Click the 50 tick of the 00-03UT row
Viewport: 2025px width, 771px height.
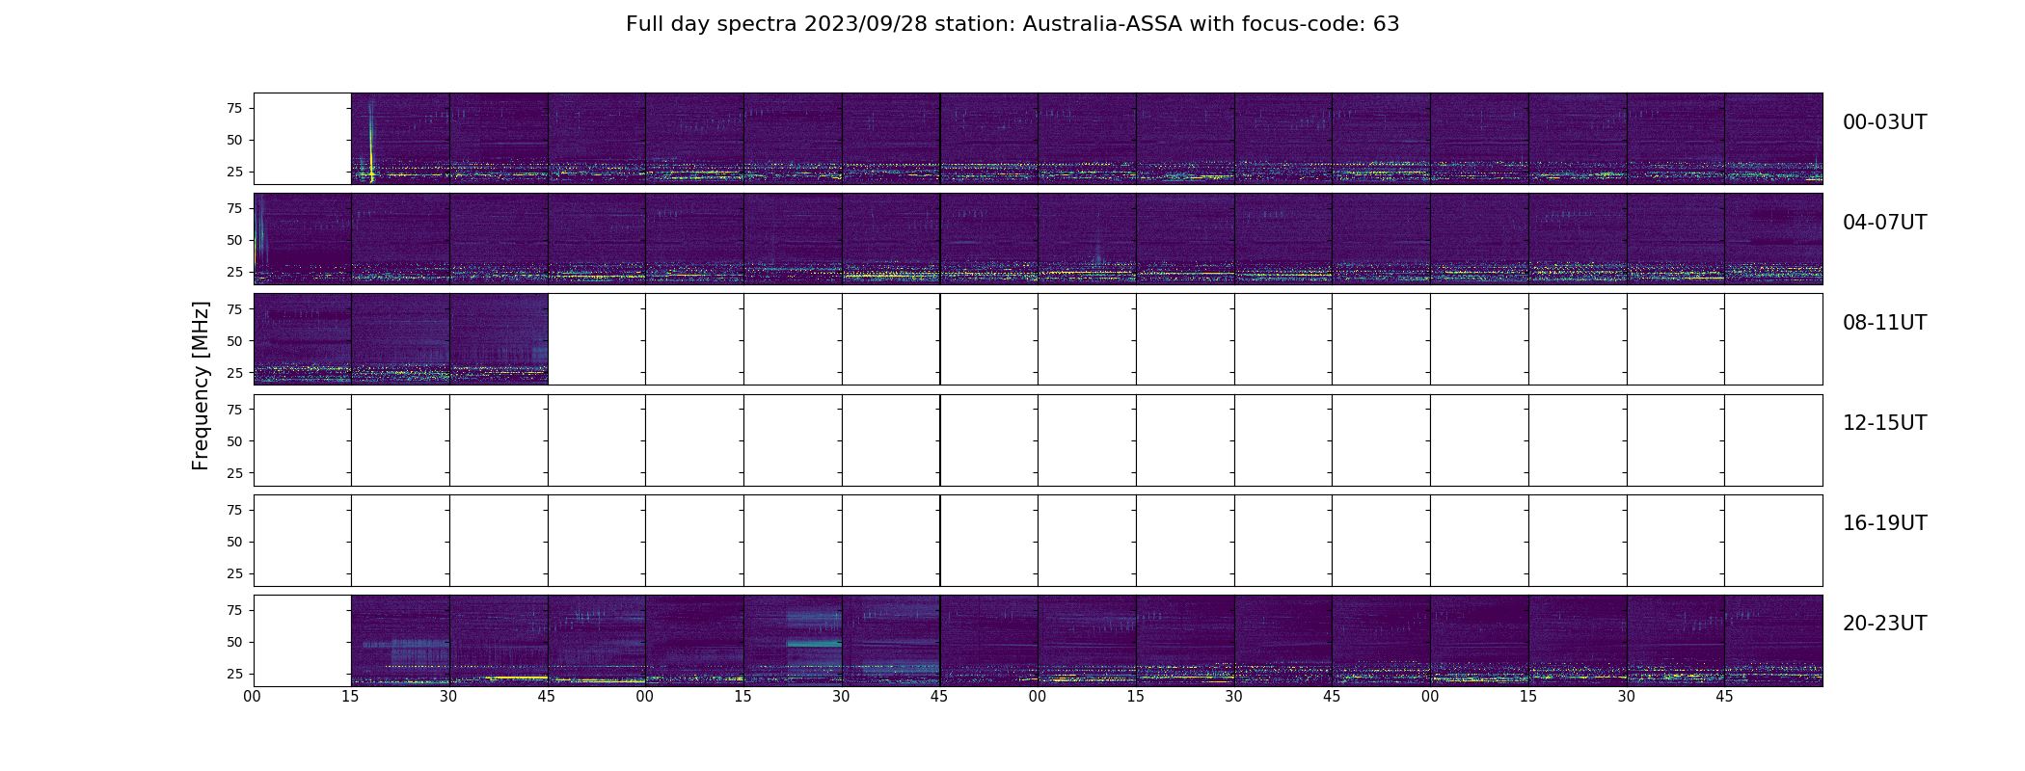coord(234,140)
